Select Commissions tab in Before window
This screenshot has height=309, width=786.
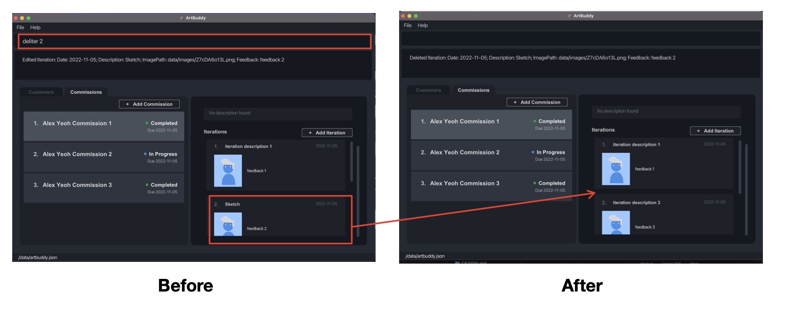click(86, 92)
